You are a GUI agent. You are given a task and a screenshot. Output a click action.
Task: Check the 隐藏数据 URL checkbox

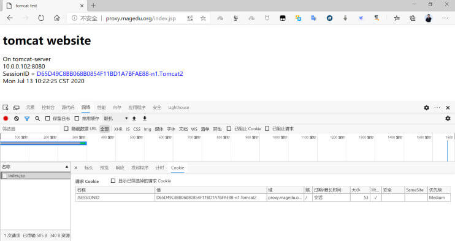click(x=66, y=128)
